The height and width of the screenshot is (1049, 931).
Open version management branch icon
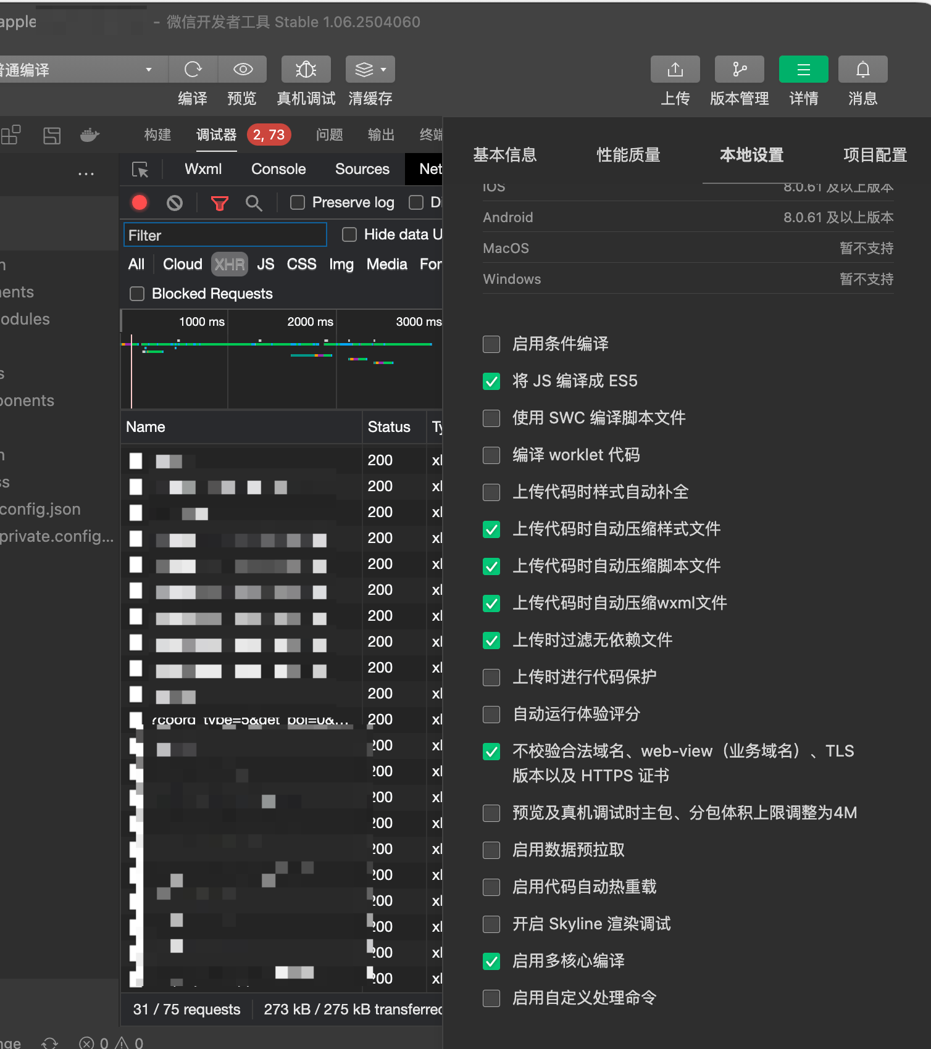(x=740, y=69)
